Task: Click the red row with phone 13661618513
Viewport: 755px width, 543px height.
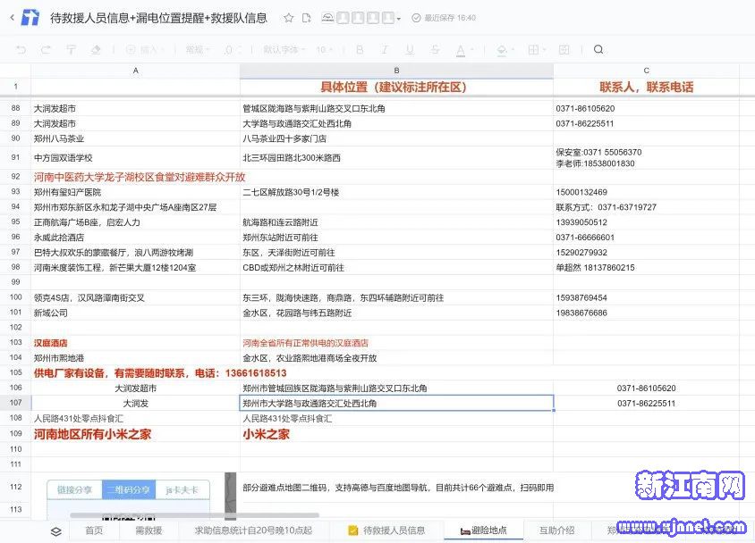Action: (160, 373)
